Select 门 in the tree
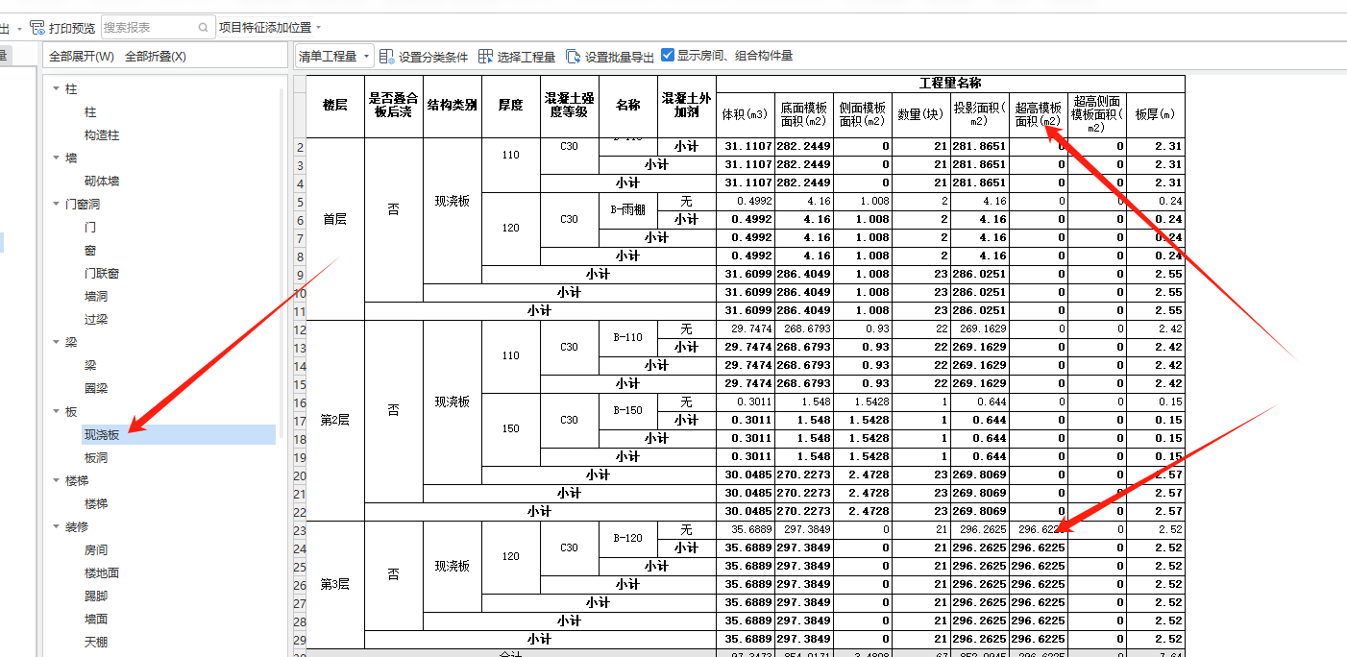 point(90,228)
